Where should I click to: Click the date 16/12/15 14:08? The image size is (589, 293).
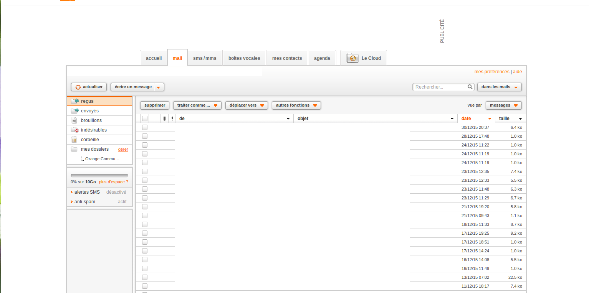pos(475,260)
